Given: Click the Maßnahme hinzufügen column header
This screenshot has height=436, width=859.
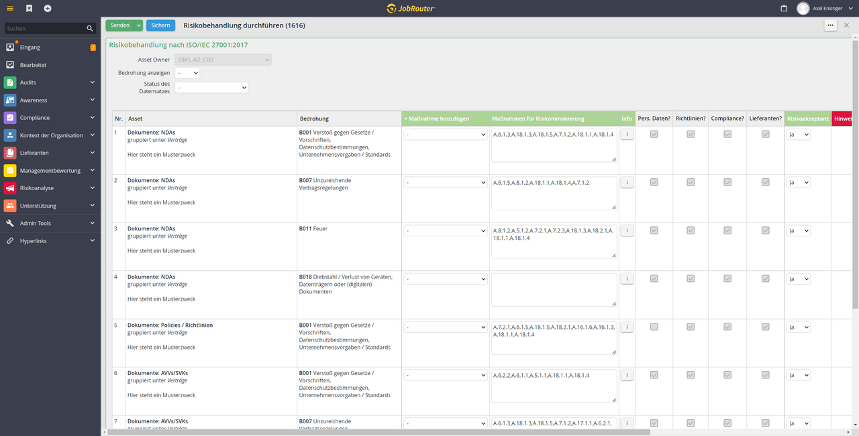Looking at the screenshot, I should coord(446,119).
